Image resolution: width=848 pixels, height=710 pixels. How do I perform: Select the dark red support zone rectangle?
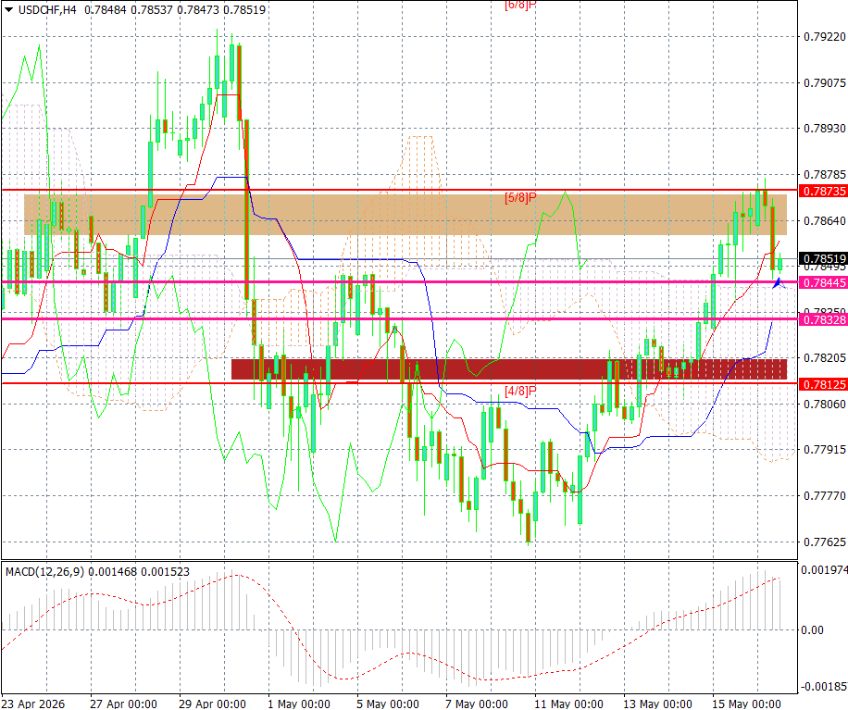[x=509, y=369]
